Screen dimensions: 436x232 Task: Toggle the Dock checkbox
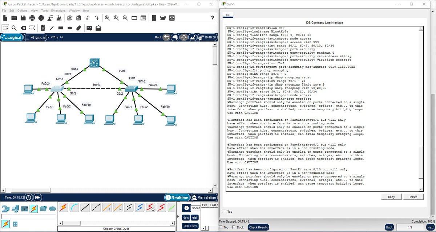tap(233, 227)
